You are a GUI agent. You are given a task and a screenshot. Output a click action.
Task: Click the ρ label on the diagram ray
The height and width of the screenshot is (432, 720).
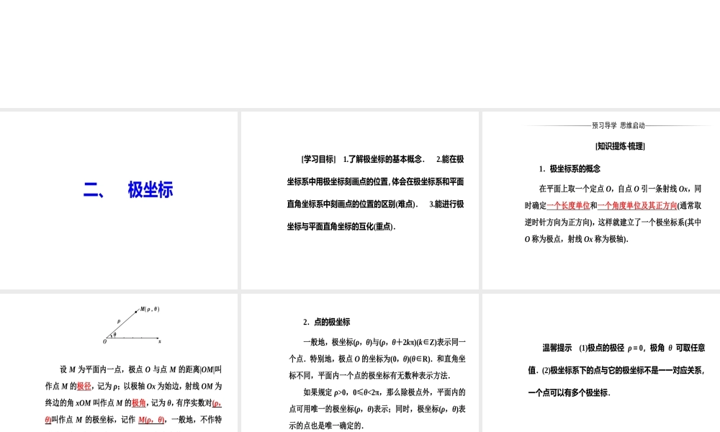click(x=118, y=322)
